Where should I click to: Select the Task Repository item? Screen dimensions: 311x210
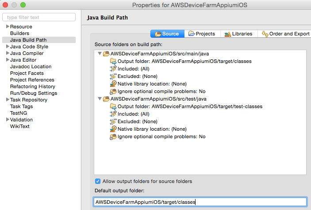pos(29,100)
